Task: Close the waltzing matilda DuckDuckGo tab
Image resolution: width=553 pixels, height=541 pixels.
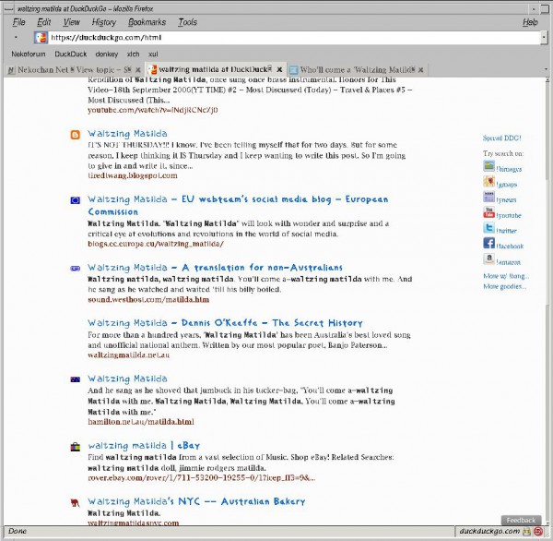Action: [279, 69]
